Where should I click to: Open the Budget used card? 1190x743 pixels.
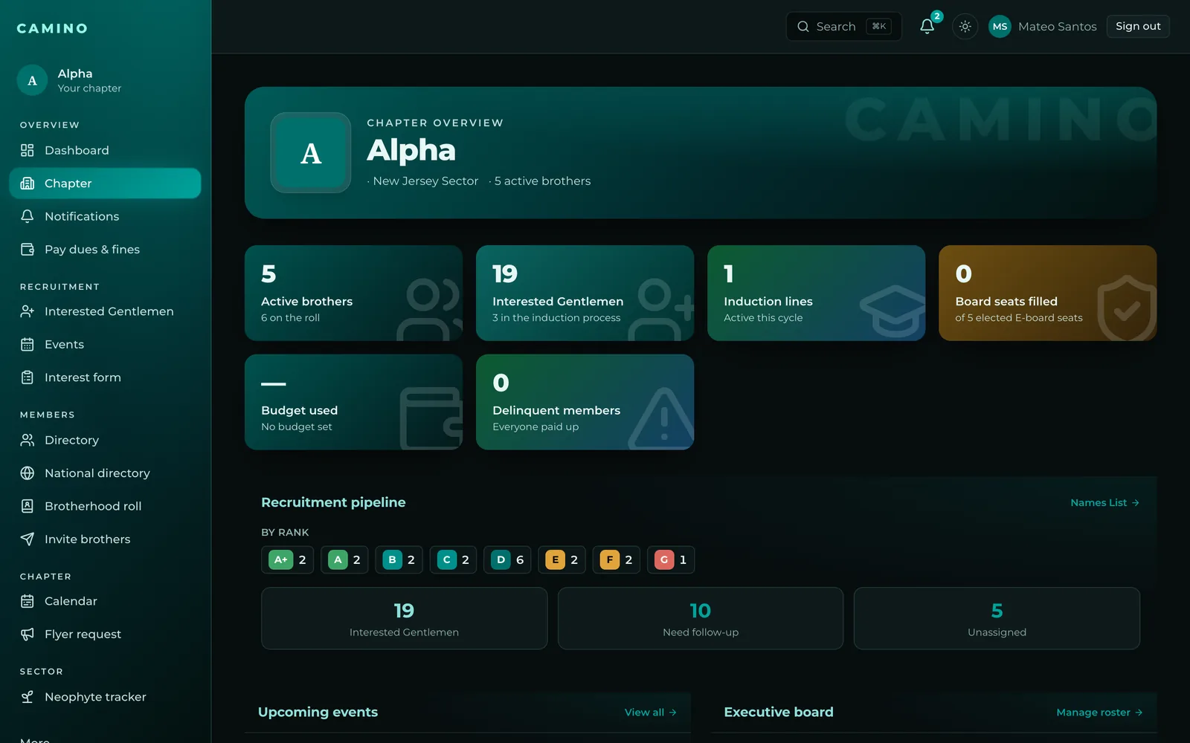(x=353, y=402)
